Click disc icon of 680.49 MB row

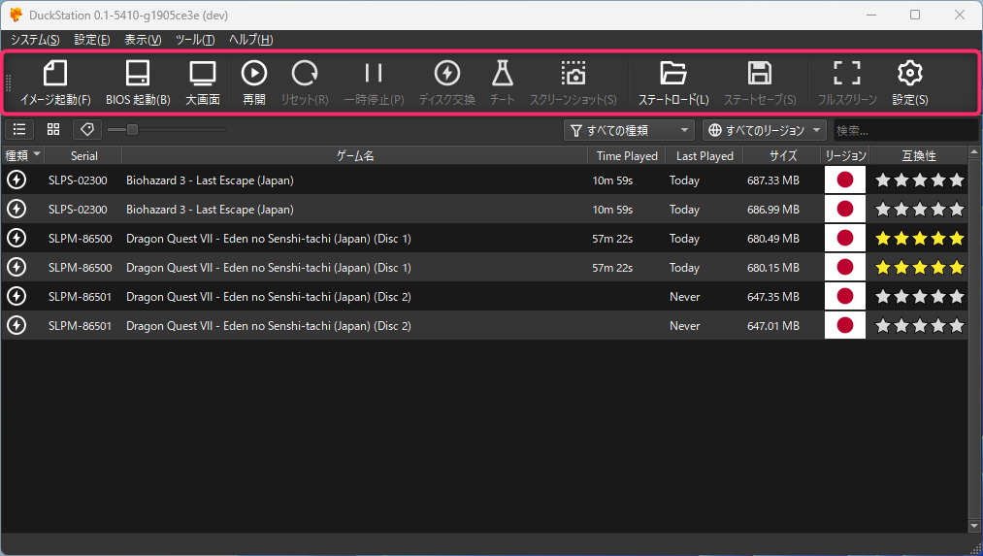pyautogui.click(x=16, y=238)
